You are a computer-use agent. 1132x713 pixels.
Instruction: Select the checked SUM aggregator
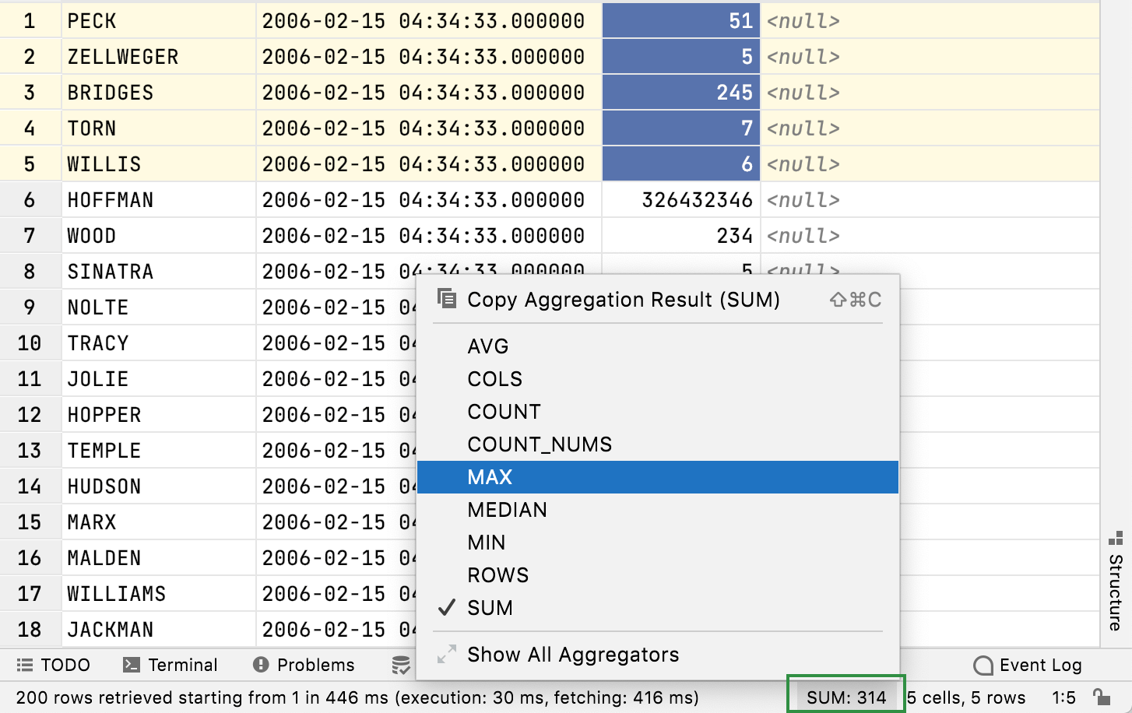658,608
